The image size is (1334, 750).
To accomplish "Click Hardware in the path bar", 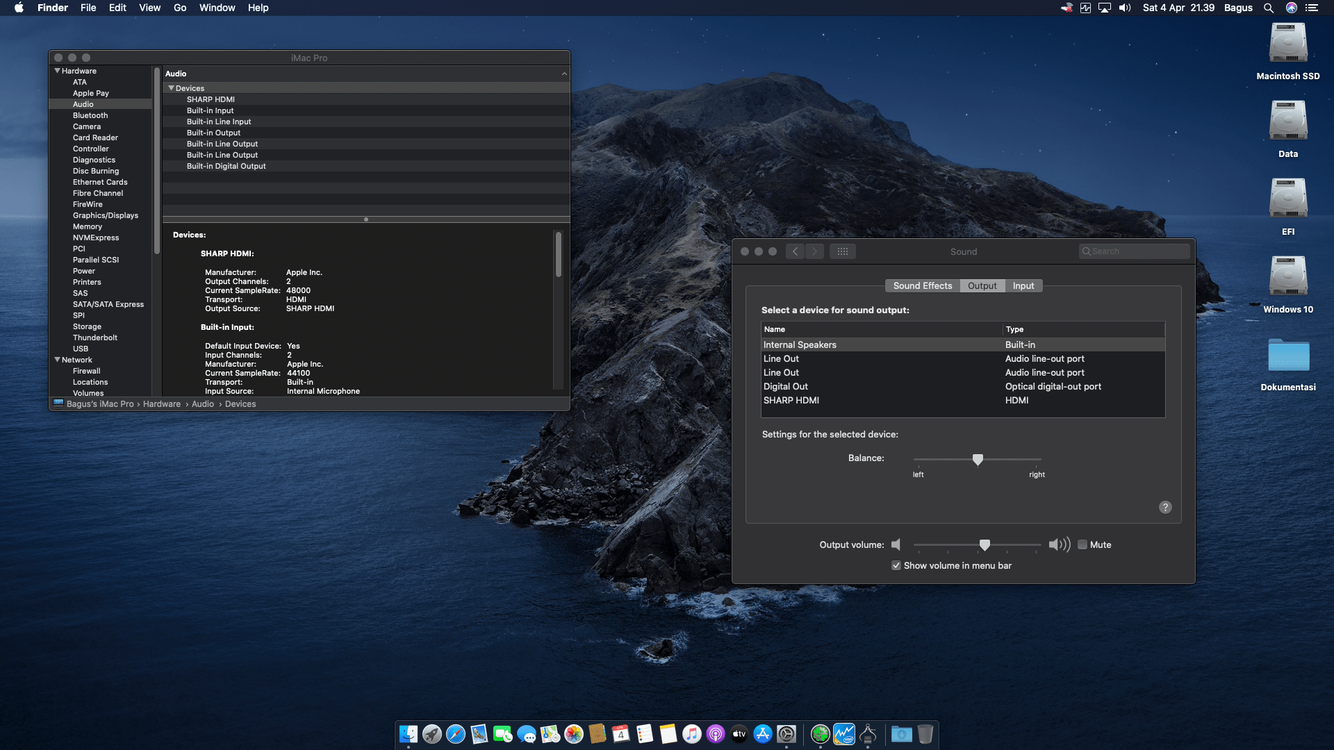I will [x=162, y=404].
